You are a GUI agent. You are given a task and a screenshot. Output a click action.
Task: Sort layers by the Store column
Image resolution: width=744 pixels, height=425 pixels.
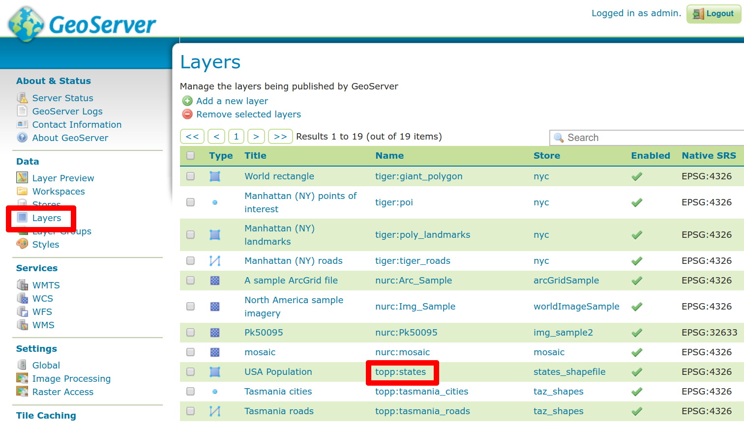[547, 156]
